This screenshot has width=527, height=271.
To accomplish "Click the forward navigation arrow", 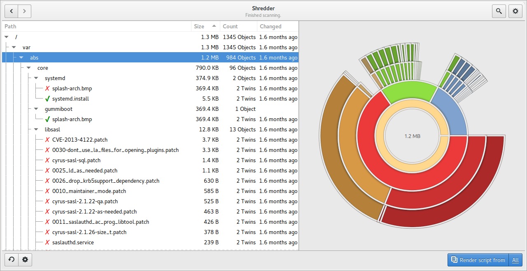I will [x=25, y=11].
